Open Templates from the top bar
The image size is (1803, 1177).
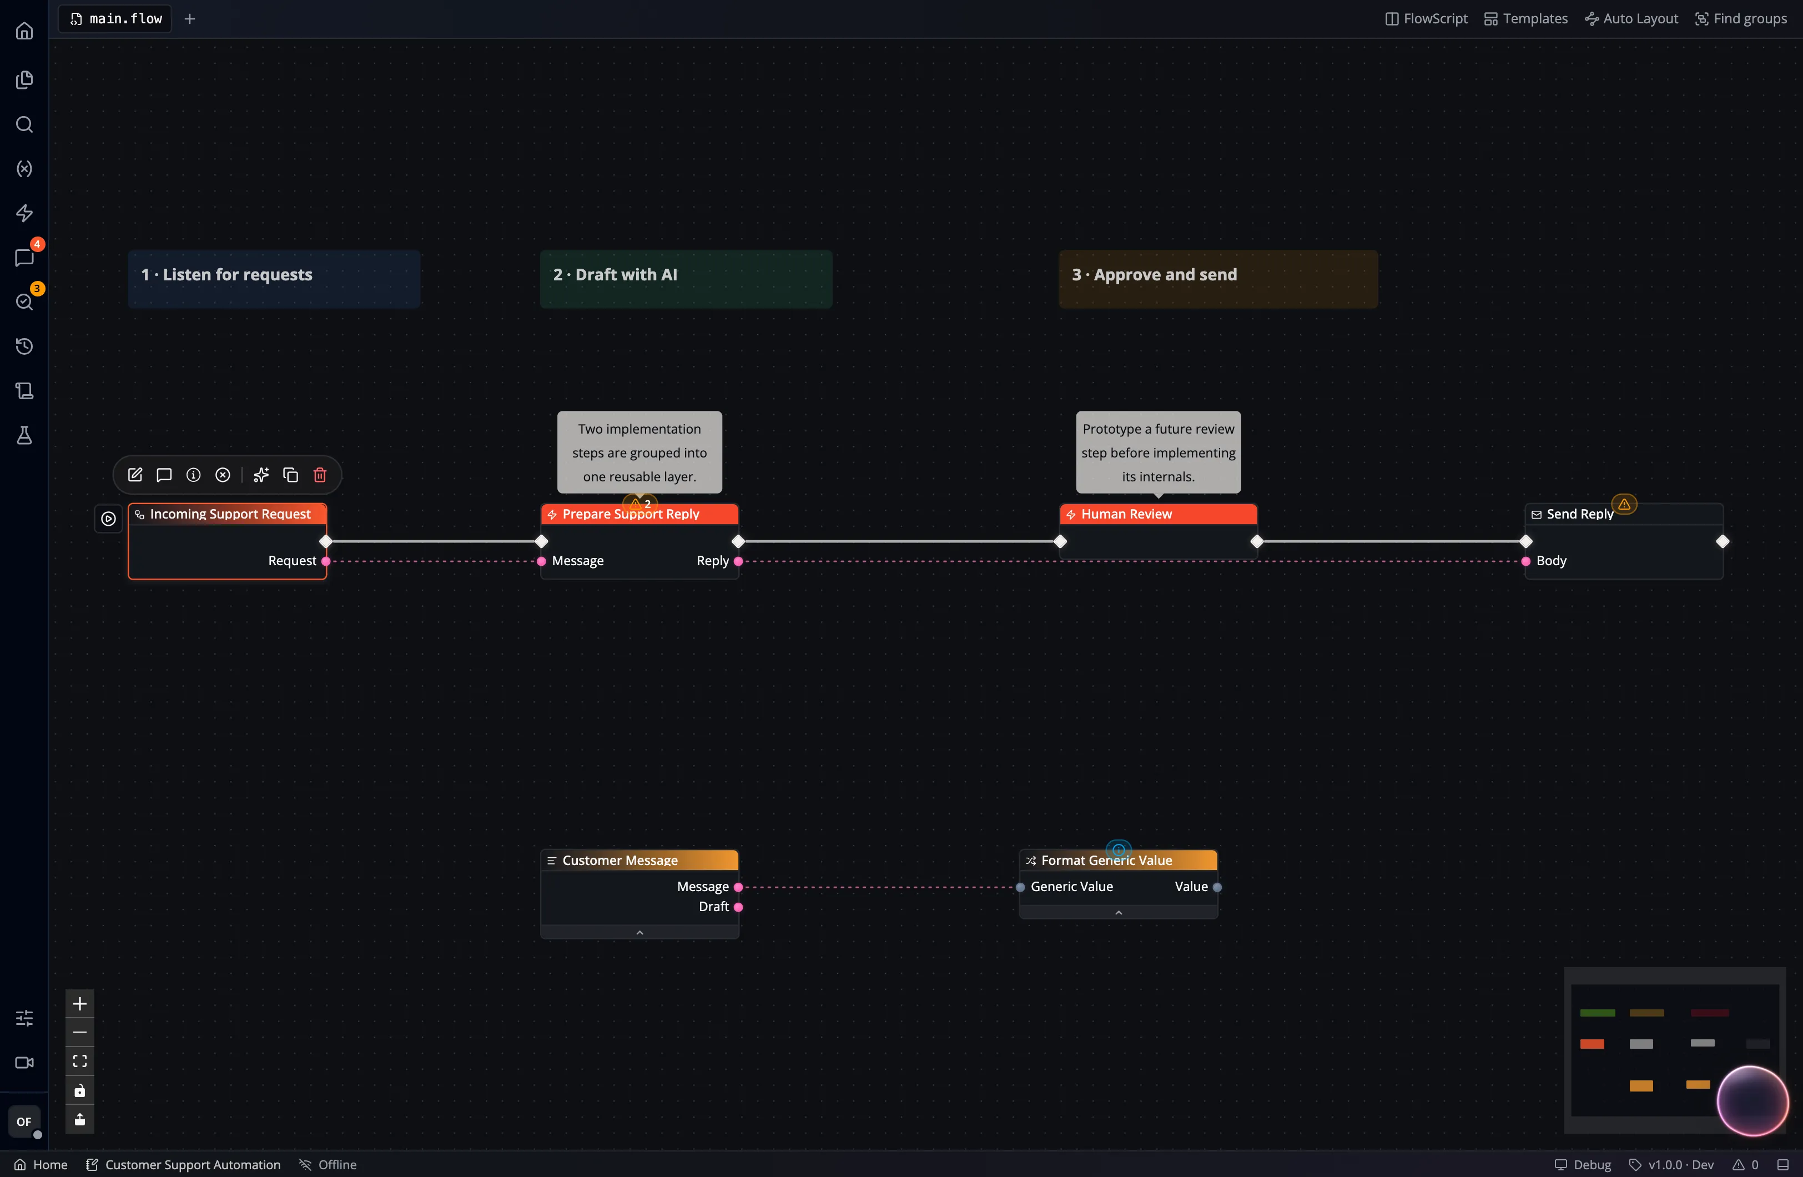[x=1526, y=19]
